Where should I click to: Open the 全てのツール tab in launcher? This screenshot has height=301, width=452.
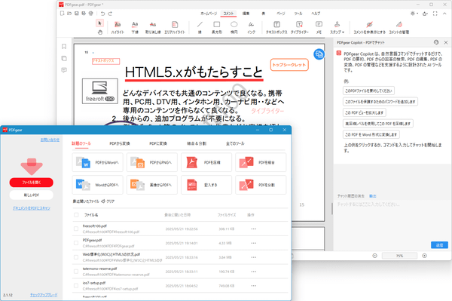[235, 143]
